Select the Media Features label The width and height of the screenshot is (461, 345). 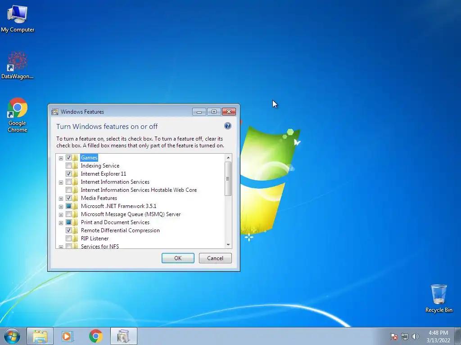click(x=99, y=198)
